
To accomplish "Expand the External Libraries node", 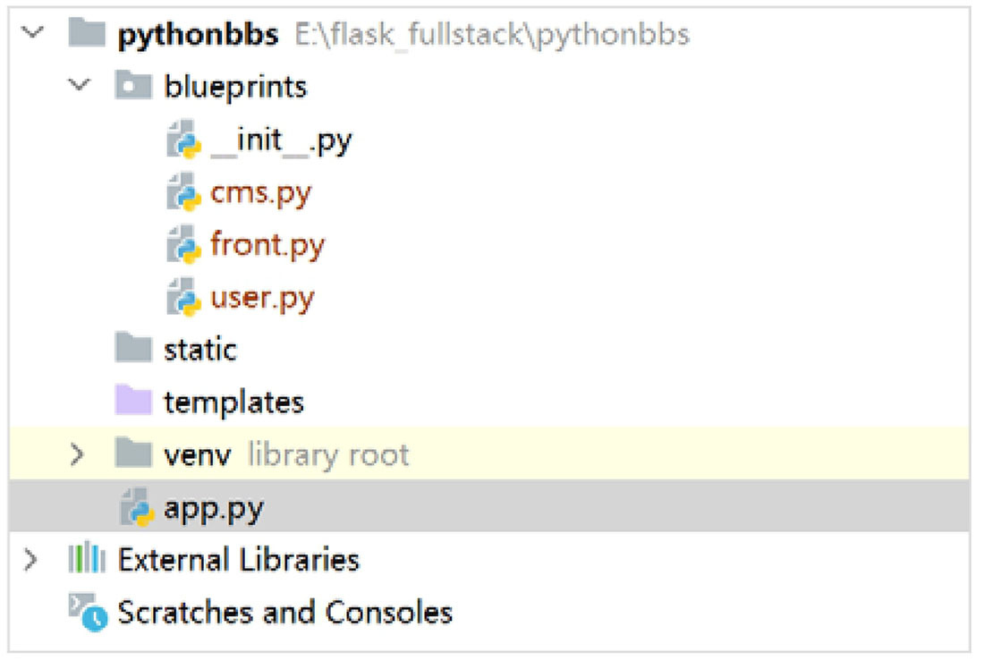I will coord(30,559).
